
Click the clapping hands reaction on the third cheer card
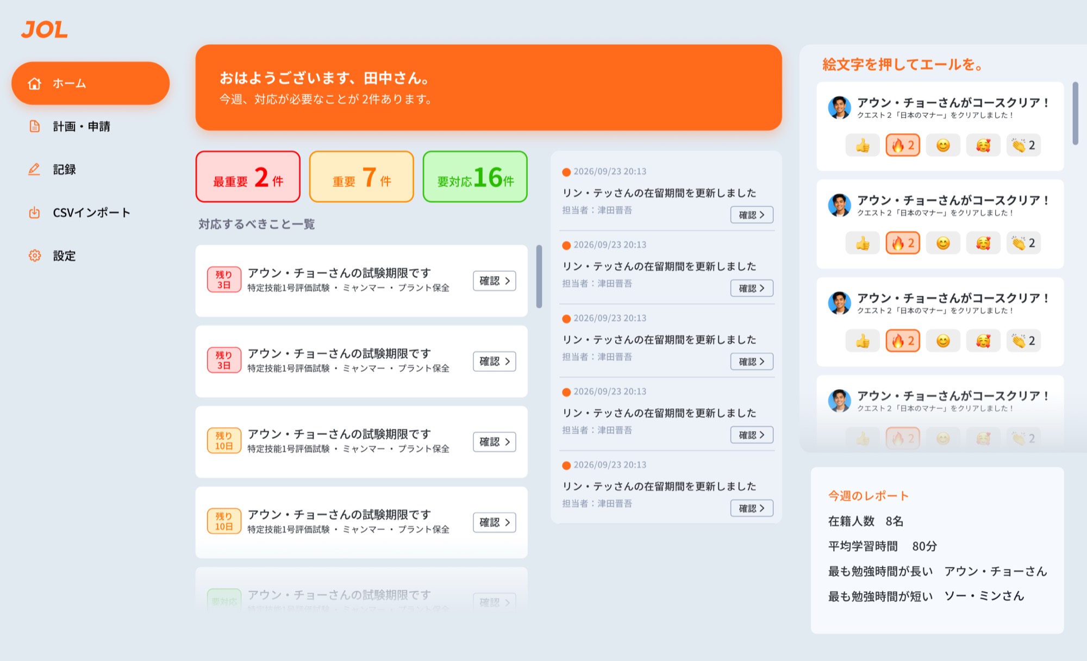coord(1023,341)
